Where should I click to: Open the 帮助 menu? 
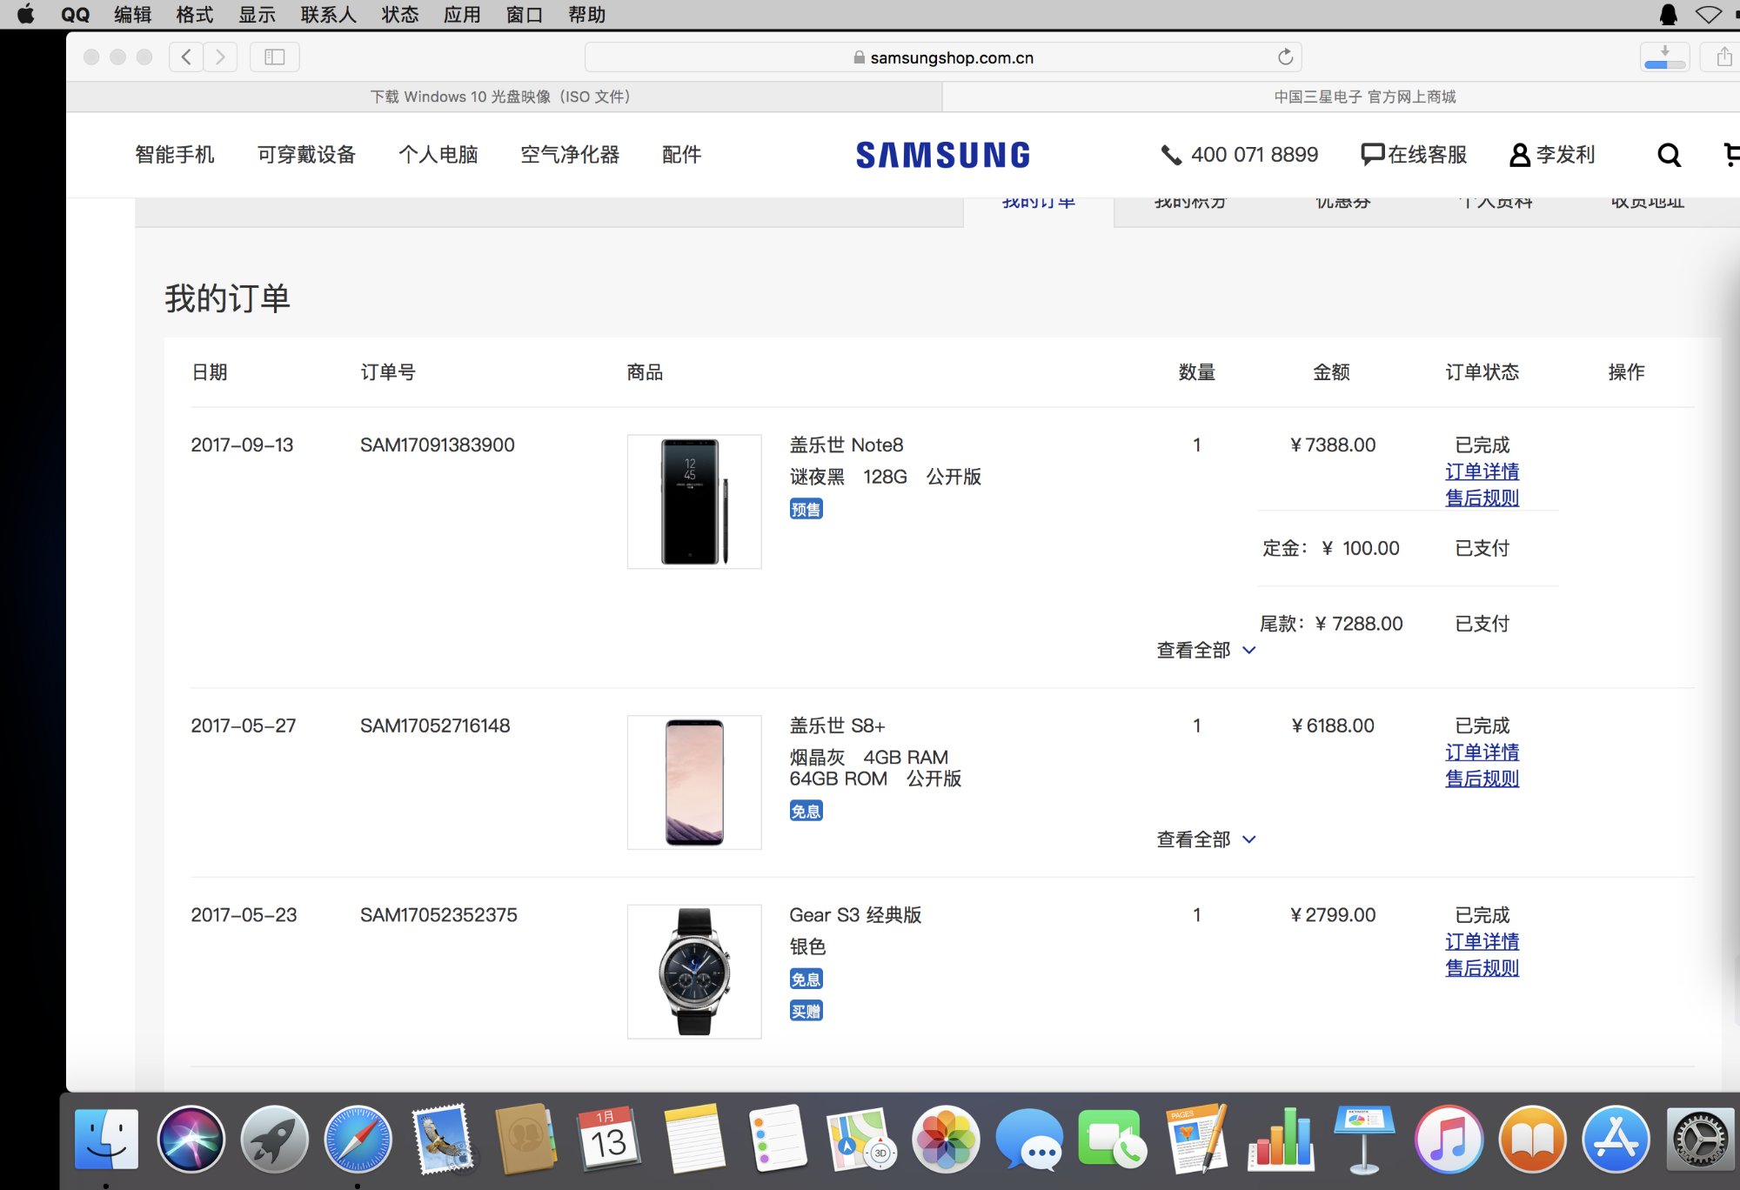coord(587,15)
